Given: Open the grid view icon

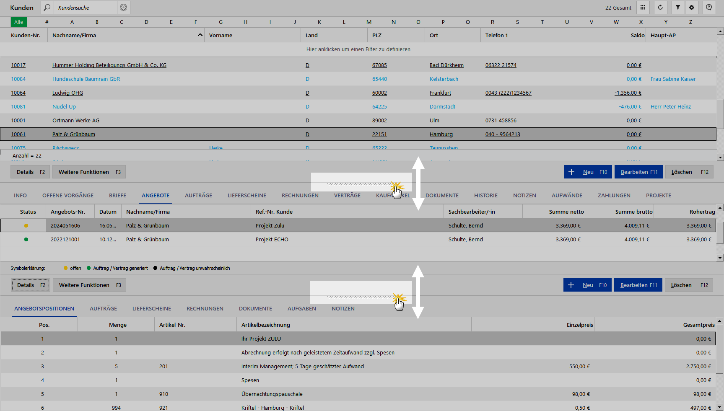Looking at the screenshot, I should coord(643,8).
